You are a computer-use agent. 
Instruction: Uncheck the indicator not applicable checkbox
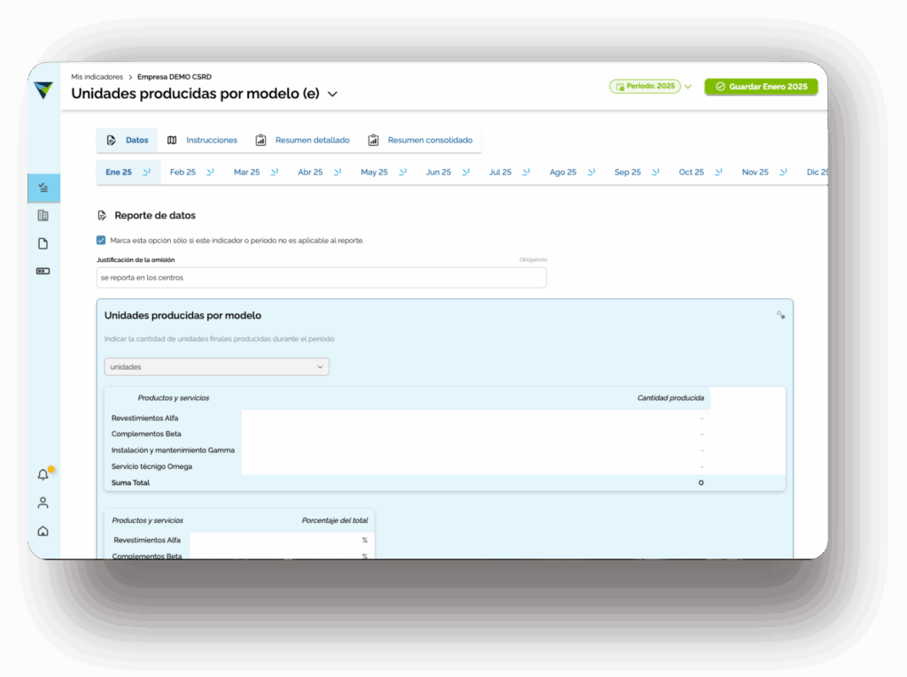[x=101, y=240]
